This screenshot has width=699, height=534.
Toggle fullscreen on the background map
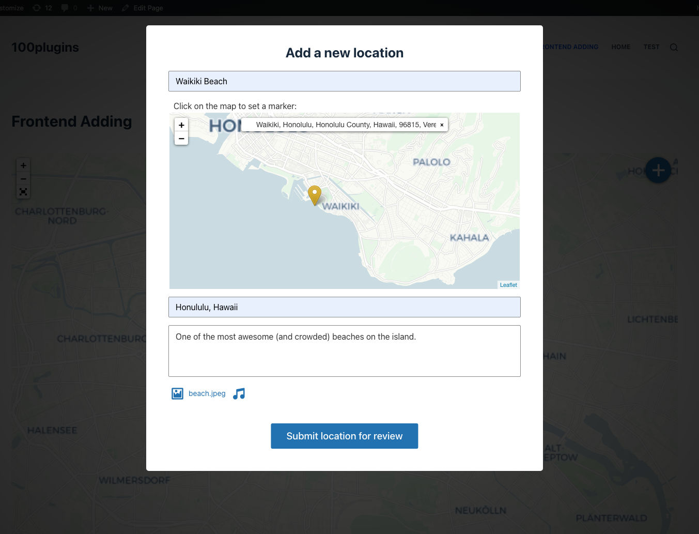point(23,192)
